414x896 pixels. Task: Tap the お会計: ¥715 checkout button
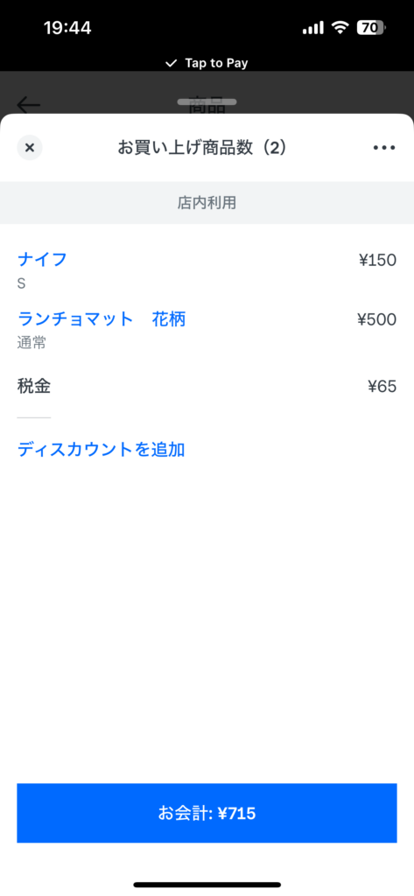[207, 813]
